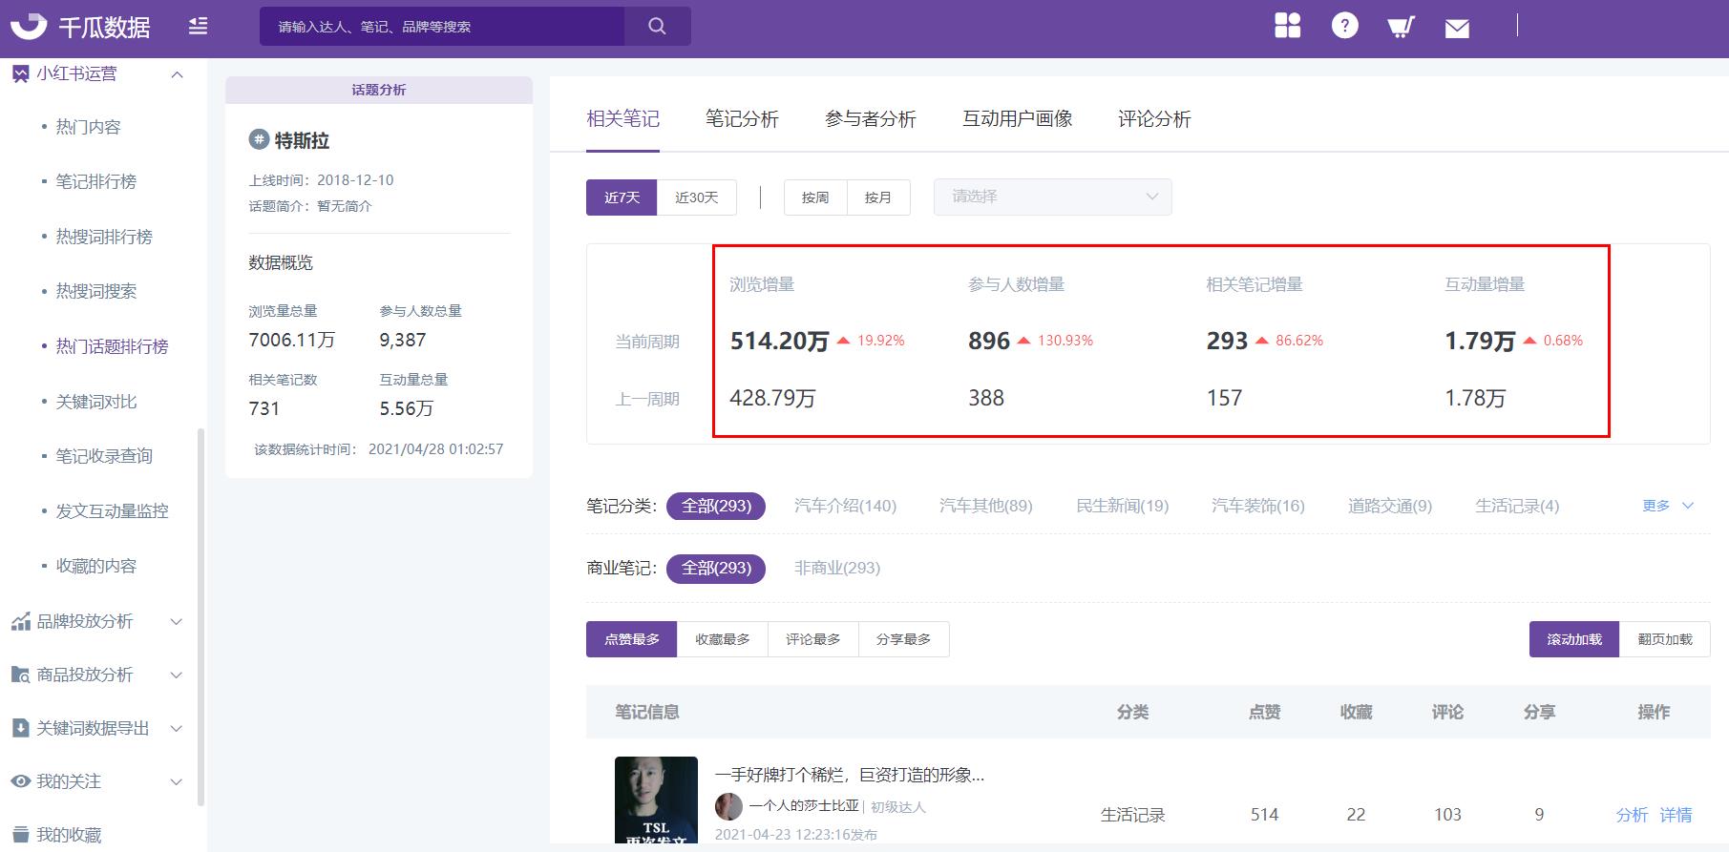Viewport: 1729px width, 852px height.
Task: Collapse the 小红书运营 section chevron
Action: (x=177, y=74)
